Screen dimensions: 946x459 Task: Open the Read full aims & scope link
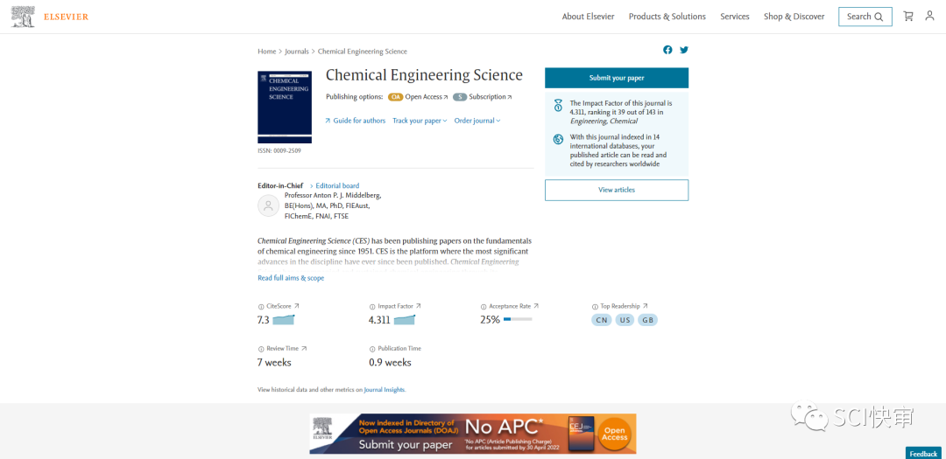291,278
